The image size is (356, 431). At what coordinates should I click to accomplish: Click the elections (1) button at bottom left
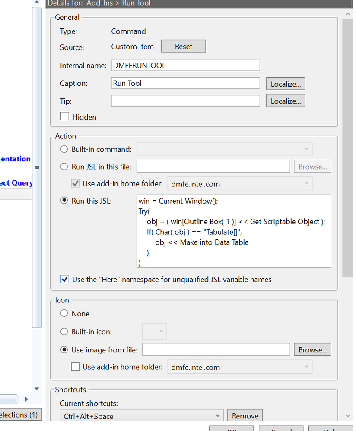point(21,415)
